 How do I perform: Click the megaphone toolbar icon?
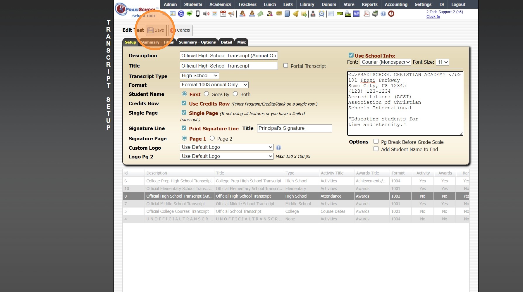[231, 14]
